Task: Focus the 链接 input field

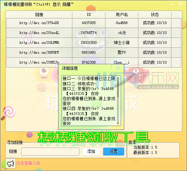Action: 50,152
